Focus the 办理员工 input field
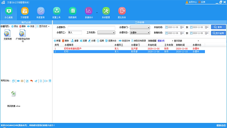Screen dimensions: 227x128 pyautogui.click(x=75, y=33)
